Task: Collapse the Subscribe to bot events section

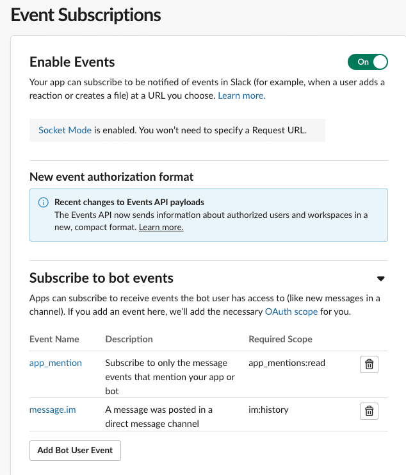Action: [380, 278]
